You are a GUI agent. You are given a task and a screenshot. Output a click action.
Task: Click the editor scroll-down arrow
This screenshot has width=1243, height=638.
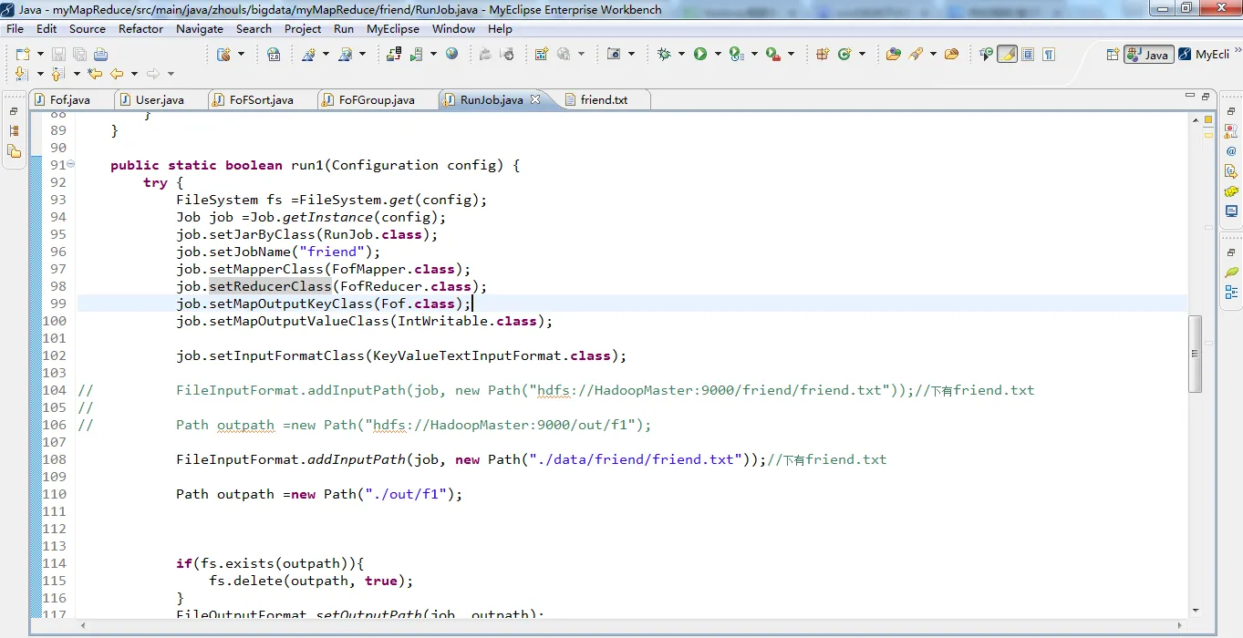(1196, 609)
